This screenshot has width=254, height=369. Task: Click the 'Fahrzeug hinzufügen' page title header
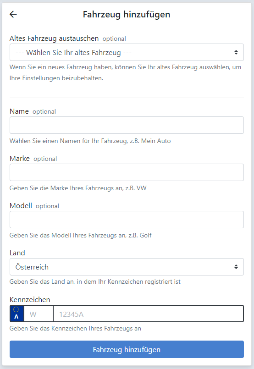coord(127,14)
